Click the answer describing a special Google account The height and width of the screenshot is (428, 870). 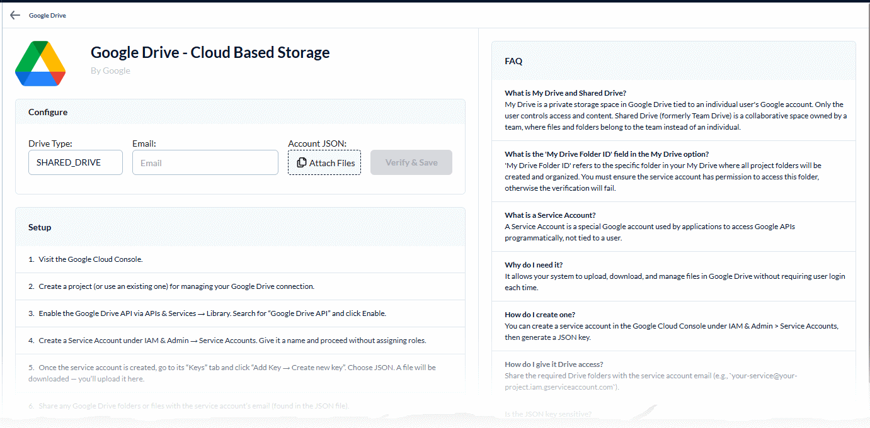point(650,232)
